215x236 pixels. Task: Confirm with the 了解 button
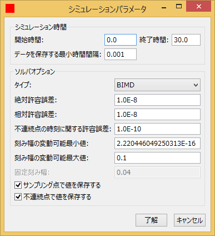pyautogui.click(x=151, y=220)
